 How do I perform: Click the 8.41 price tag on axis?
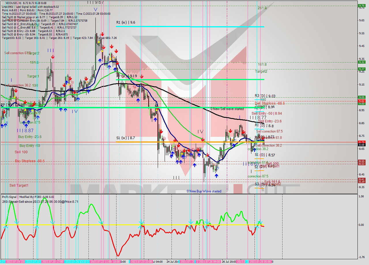(x=362, y=179)
